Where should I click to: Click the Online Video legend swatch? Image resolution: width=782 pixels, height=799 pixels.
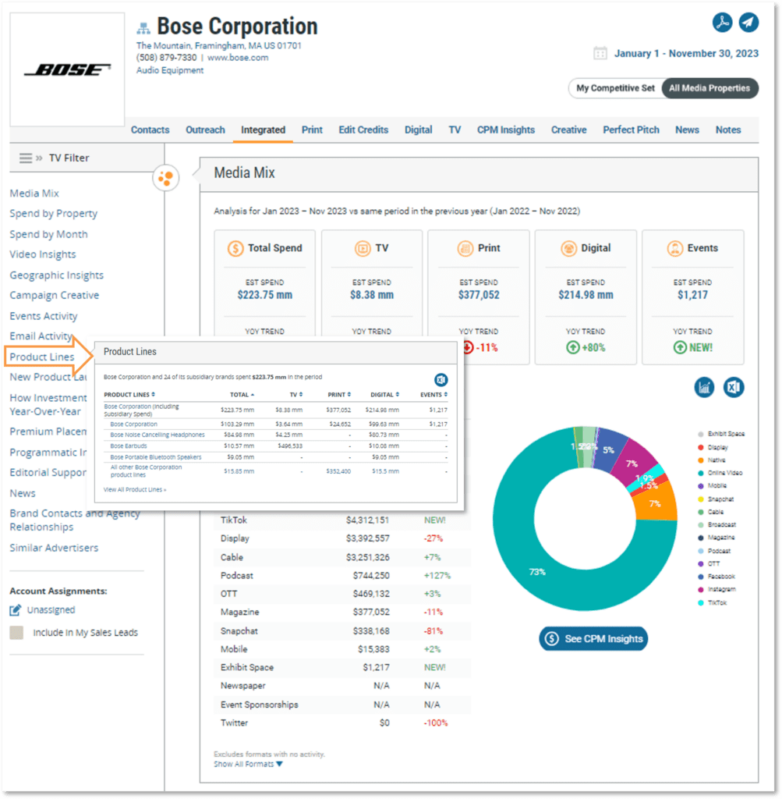click(x=701, y=473)
